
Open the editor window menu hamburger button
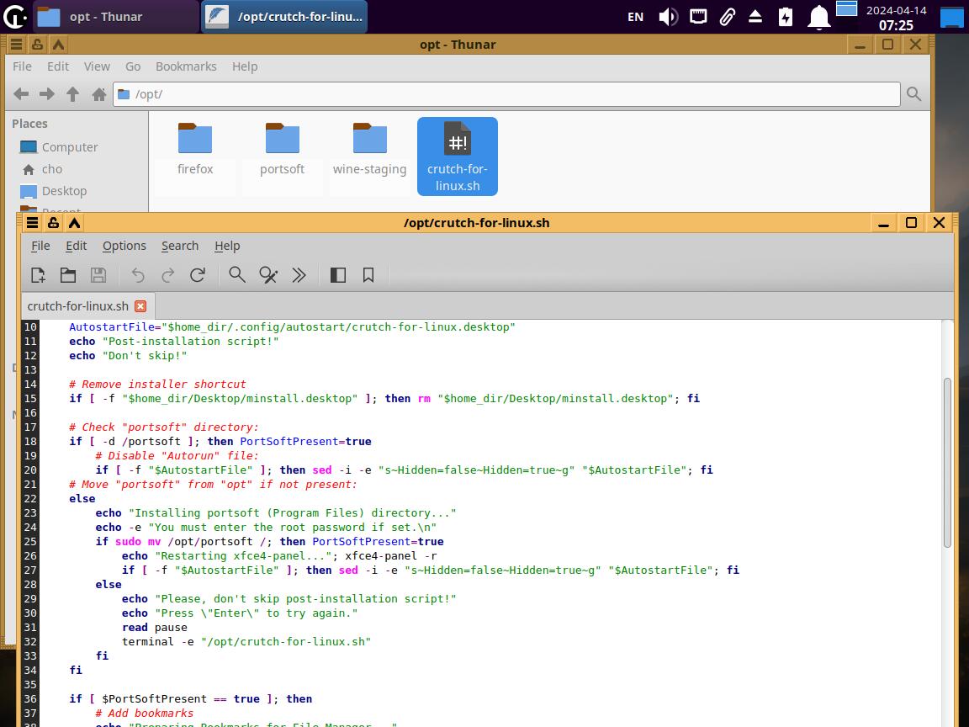(x=32, y=223)
